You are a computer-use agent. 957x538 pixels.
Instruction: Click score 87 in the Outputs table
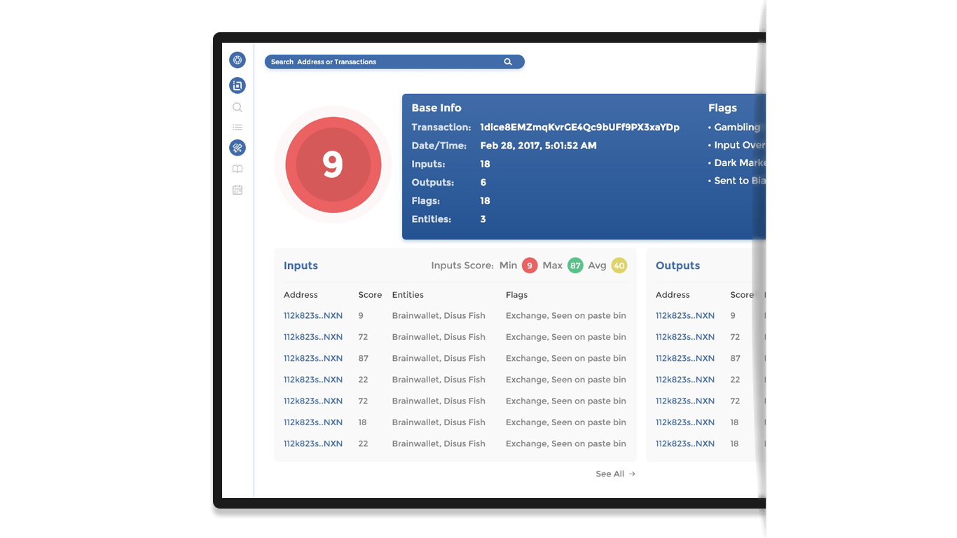click(735, 359)
